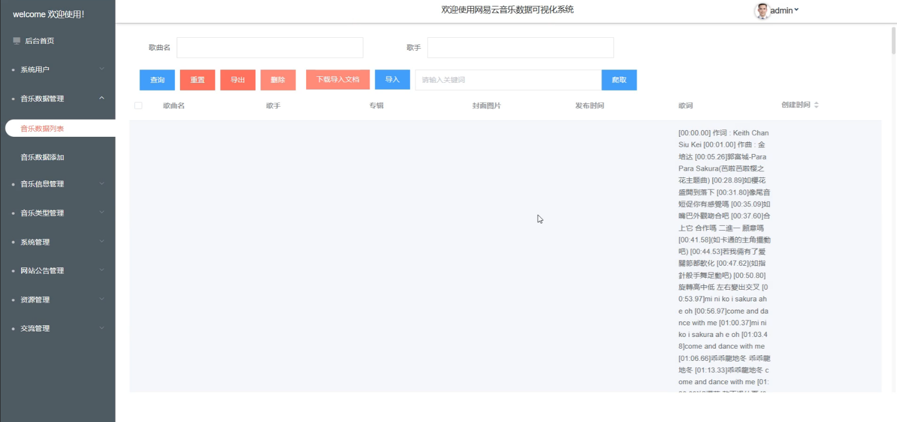Click the 删除 delete button
Viewport: 897px width, 422px height.
tap(278, 80)
